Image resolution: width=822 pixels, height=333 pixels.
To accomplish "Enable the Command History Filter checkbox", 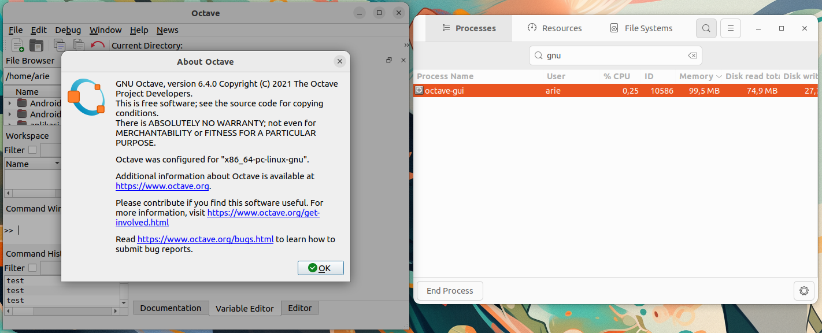I will (32, 268).
